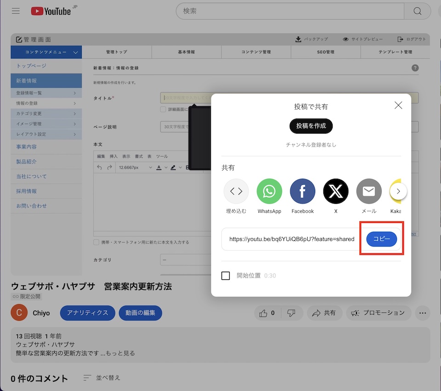Share by email (メール) icon
The image size is (441, 391).
click(369, 191)
